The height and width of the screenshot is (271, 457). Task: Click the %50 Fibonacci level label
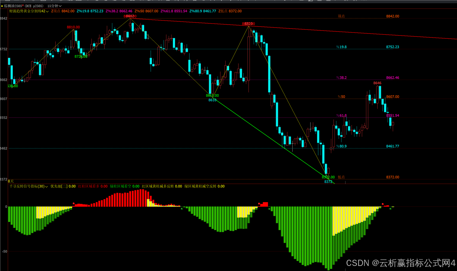point(341,97)
